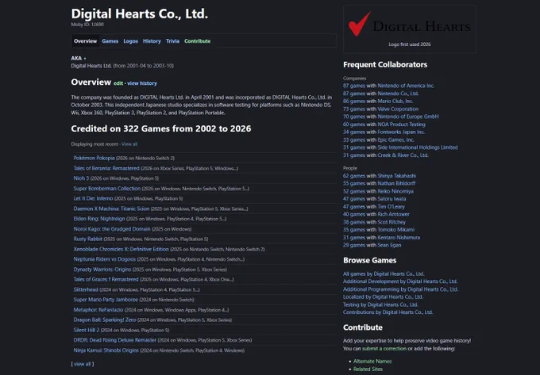Image resolution: width=540 pixels, height=375 pixels.
Task: Open Let It Die: Inferno
Action: [x=93, y=198]
